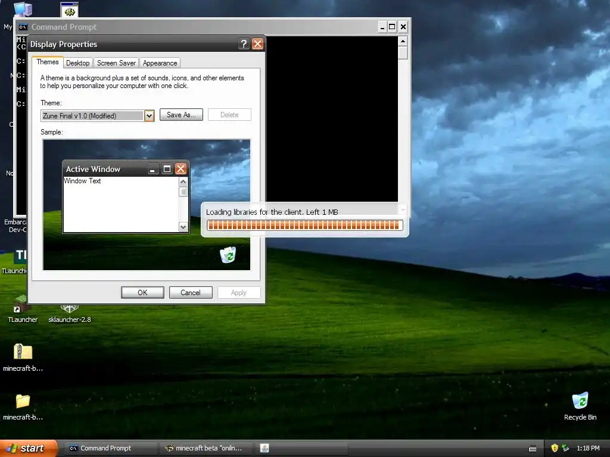Image resolution: width=610 pixels, height=457 pixels.
Task: Click the Display Properties help question mark
Action: 244,44
